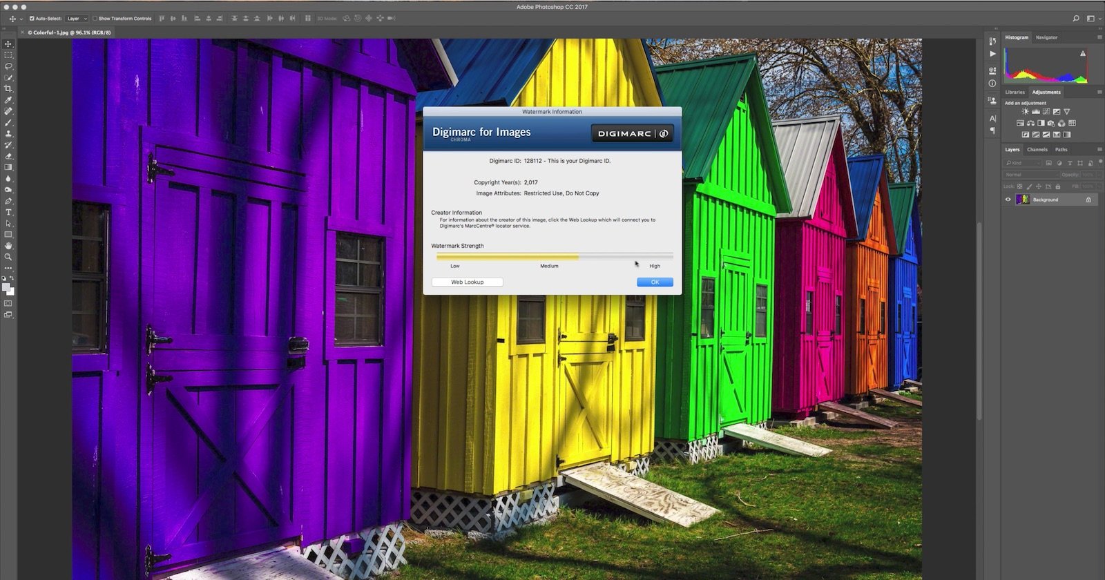Select the Eyedropper tool
The height and width of the screenshot is (580, 1105).
(x=8, y=100)
